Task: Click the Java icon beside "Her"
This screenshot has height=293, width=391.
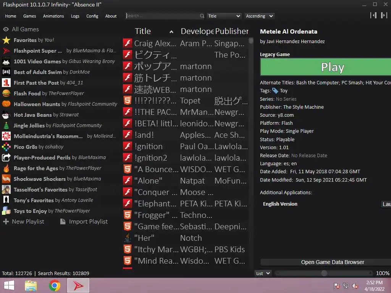Action: click(128, 238)
